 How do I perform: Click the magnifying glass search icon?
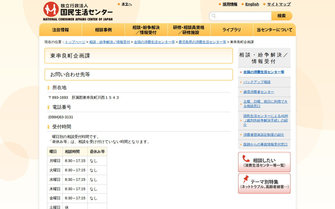click(x=214, y=16)
